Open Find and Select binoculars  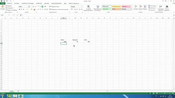coord(167,8)
